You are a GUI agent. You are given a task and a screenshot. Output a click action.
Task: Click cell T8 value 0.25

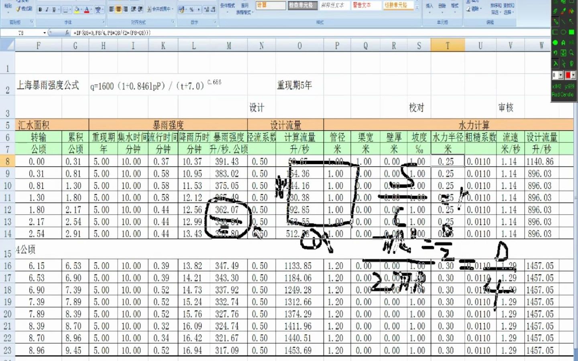448,161
